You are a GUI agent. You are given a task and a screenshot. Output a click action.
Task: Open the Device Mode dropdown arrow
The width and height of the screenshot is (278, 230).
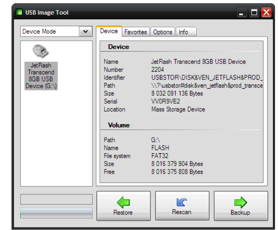click(x=86, y=32)
